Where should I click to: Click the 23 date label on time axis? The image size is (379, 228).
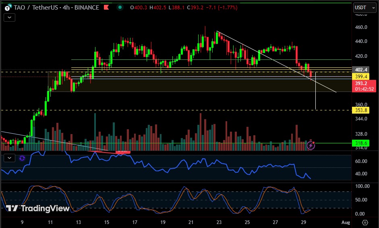click(219, 222)
